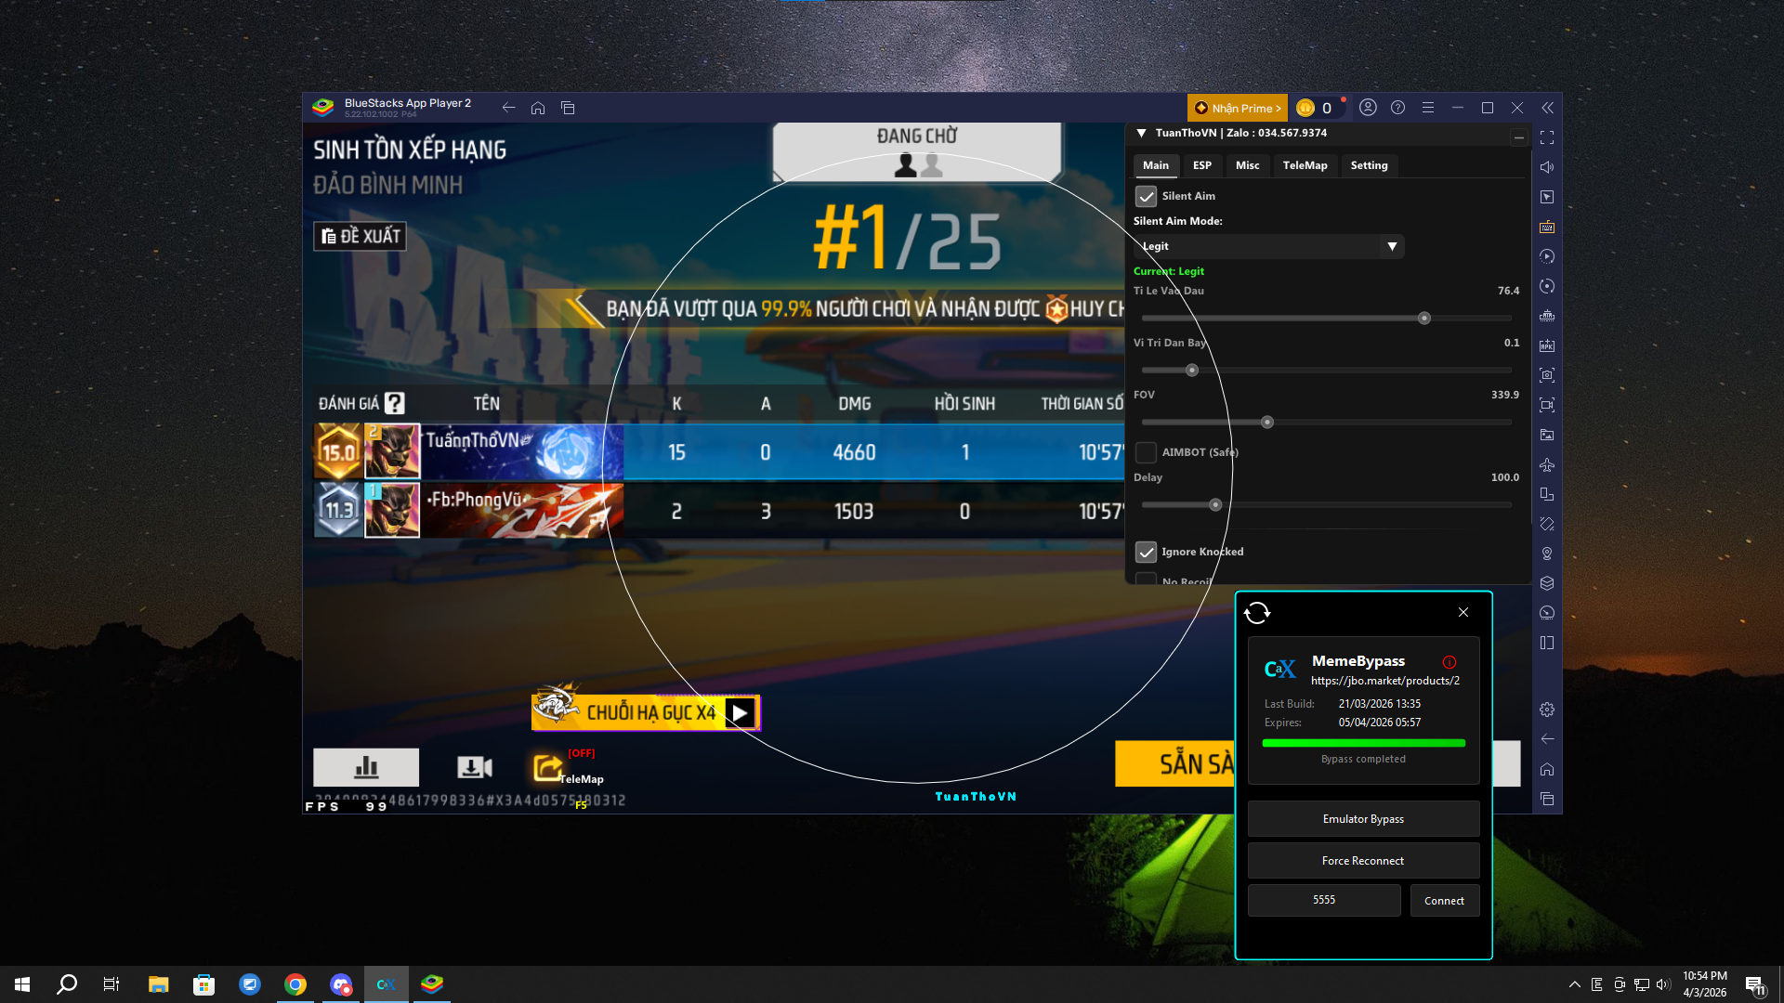The image size is (1784, 1003).
Task: Open the location pin icon in the sidebar
Action: [1547, 554]
